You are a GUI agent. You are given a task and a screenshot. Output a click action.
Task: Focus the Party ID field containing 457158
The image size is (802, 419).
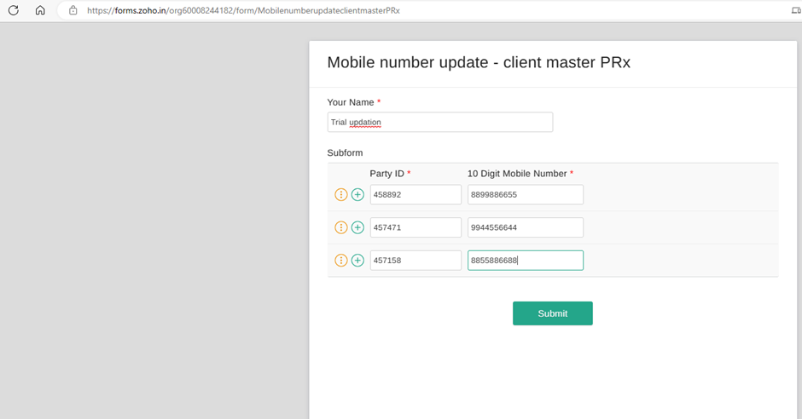[416, 261]
